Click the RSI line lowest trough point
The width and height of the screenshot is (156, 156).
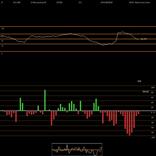103,45
